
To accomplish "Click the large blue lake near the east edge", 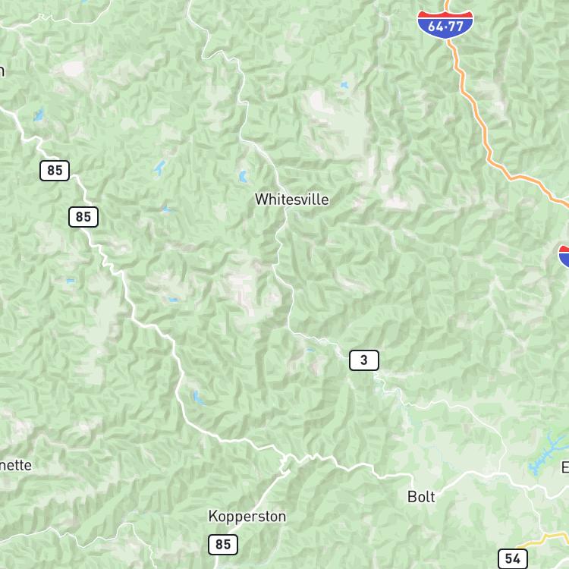I will [546, 452].
